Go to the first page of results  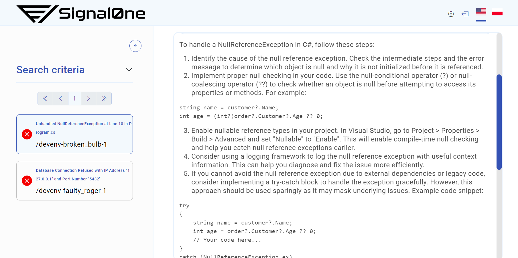coord(45,99)
